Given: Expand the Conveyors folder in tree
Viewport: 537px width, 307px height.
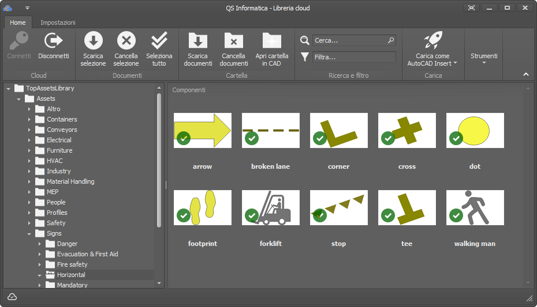Looking at the screenshot, I should pos(29,130).
